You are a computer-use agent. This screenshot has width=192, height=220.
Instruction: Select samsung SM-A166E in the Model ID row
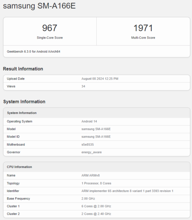[96, 137]
